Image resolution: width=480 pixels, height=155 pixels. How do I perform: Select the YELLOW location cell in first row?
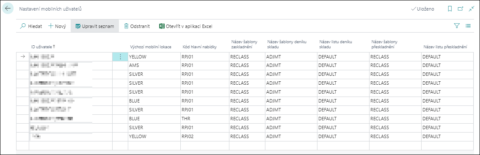[154, 57]
